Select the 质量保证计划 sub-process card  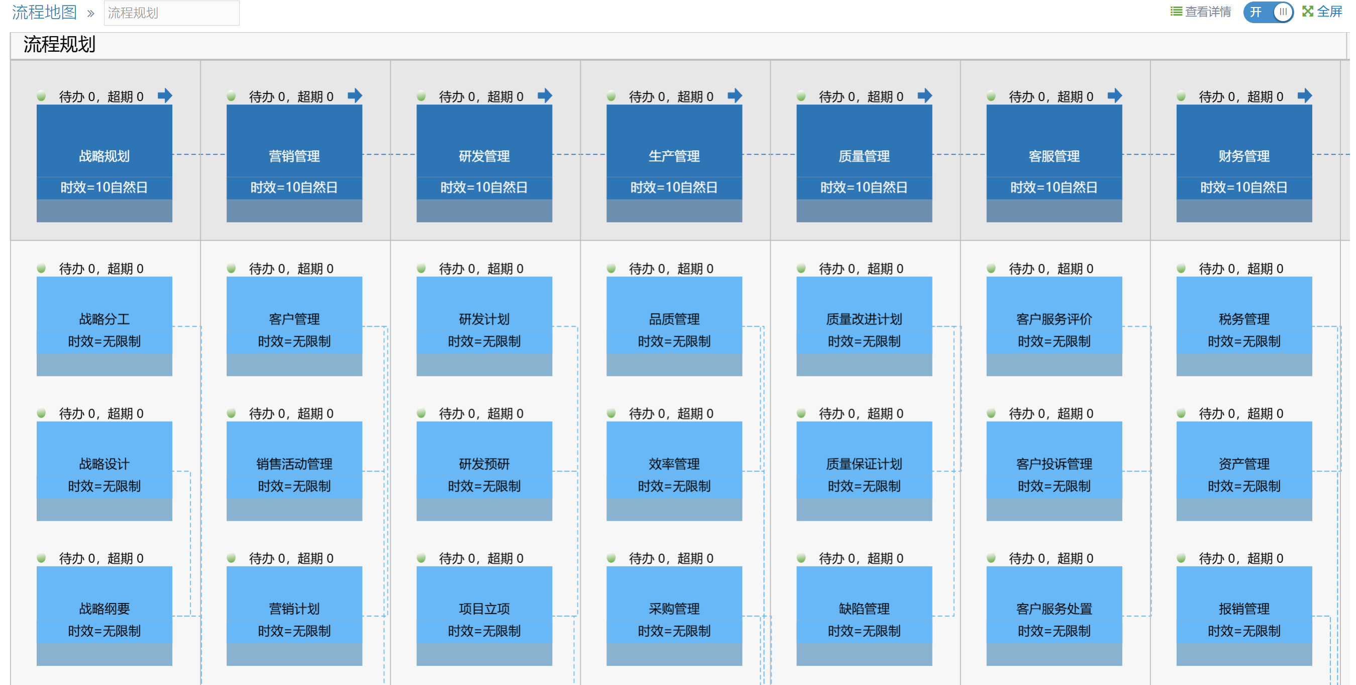(864, 471)
